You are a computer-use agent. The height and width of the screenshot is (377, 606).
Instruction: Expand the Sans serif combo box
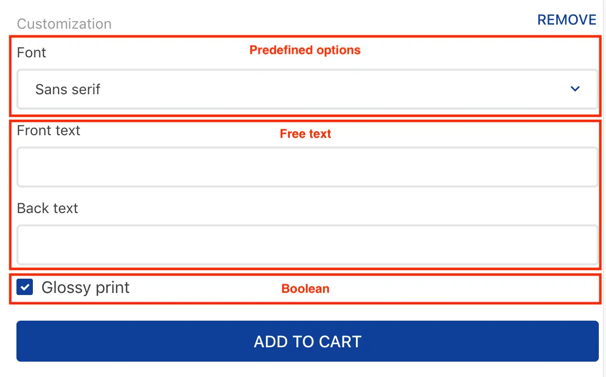(307, 90)
